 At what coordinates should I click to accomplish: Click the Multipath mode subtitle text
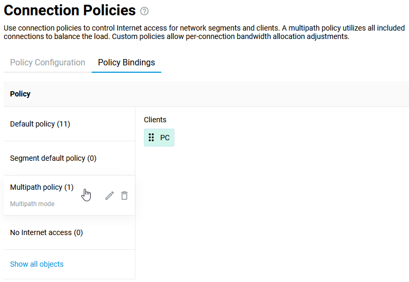click(x=32, y=204)
